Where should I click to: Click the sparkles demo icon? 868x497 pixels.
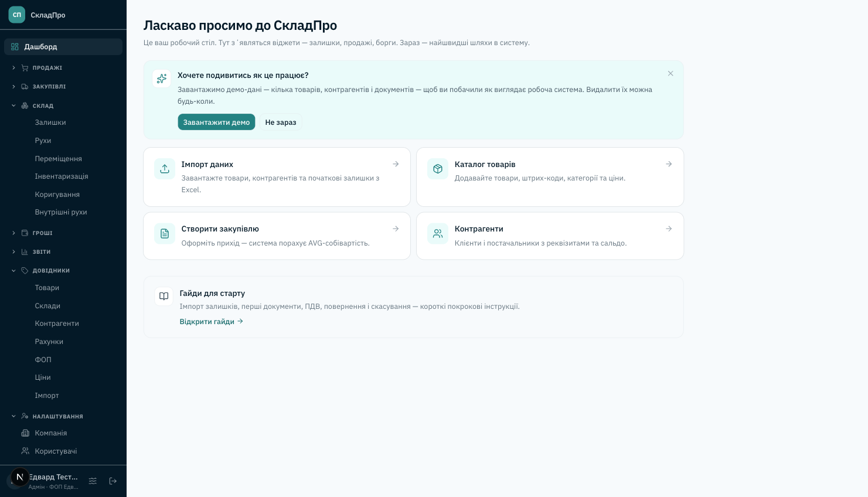point(162,79)
